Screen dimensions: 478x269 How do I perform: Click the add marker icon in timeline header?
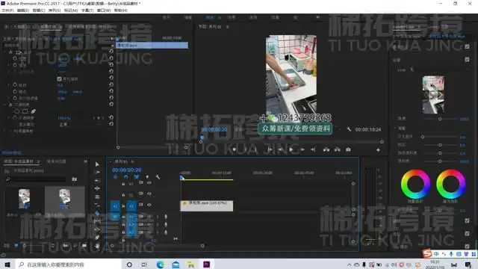147,177
